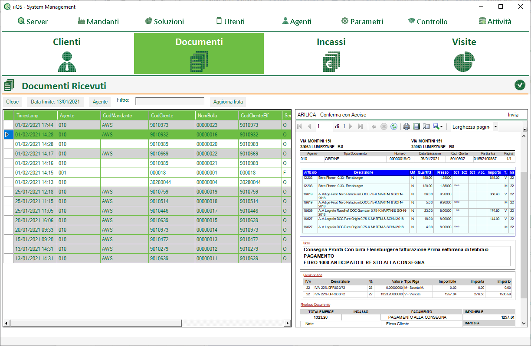Click the printer icon in report toolbar
The width and height of the screenshot is (531, 346).
coord(406,127)
